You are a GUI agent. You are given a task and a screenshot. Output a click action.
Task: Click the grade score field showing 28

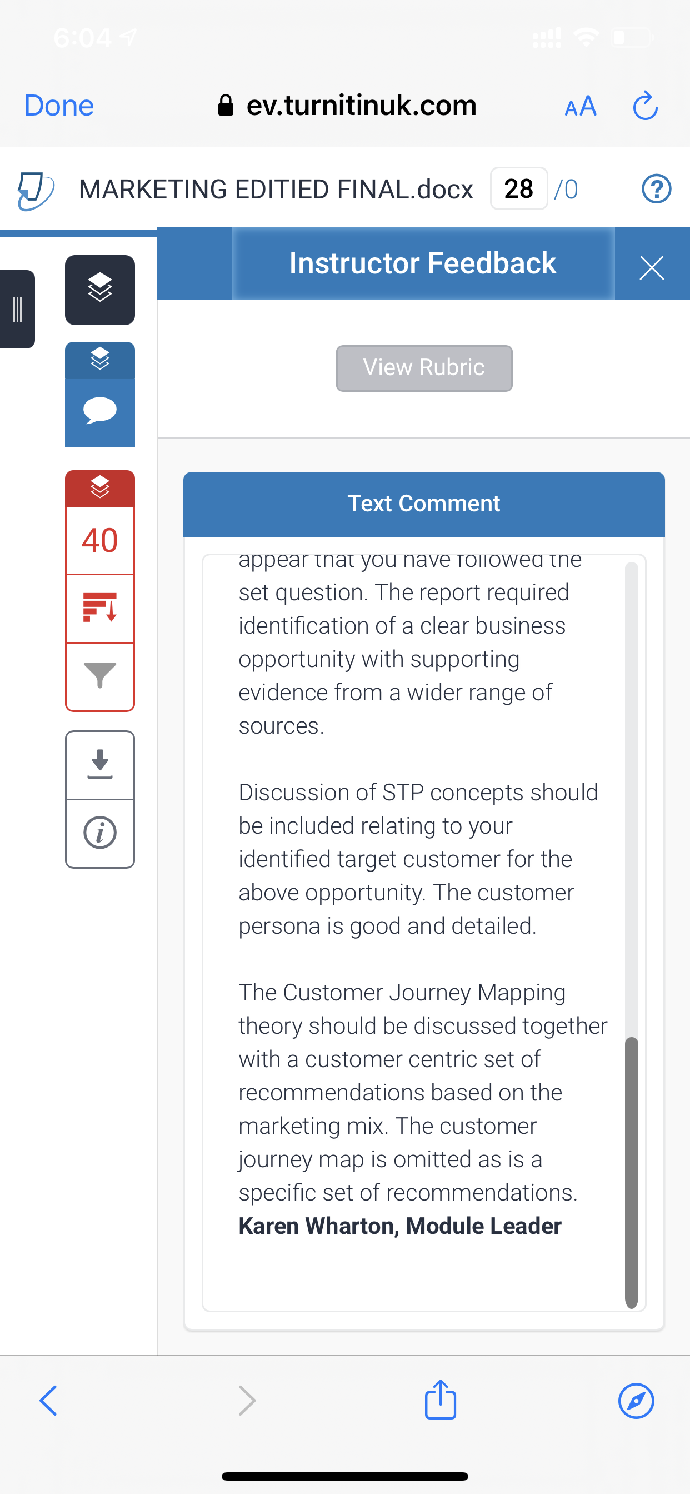point(518,188)
